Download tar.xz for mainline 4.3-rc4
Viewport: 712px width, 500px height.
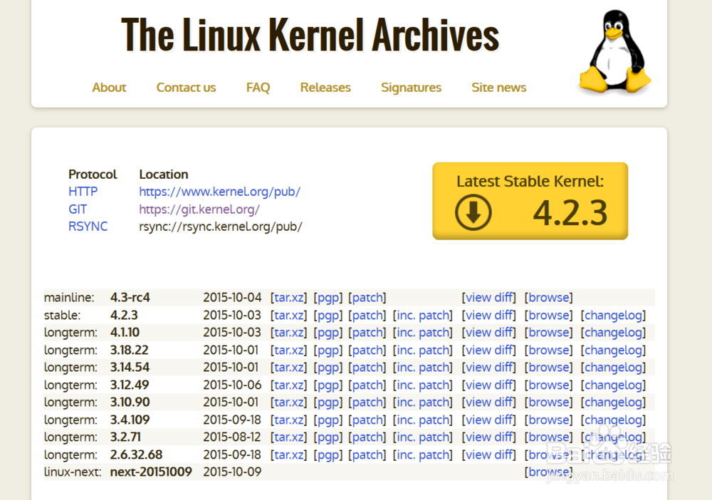pos(289,298)
